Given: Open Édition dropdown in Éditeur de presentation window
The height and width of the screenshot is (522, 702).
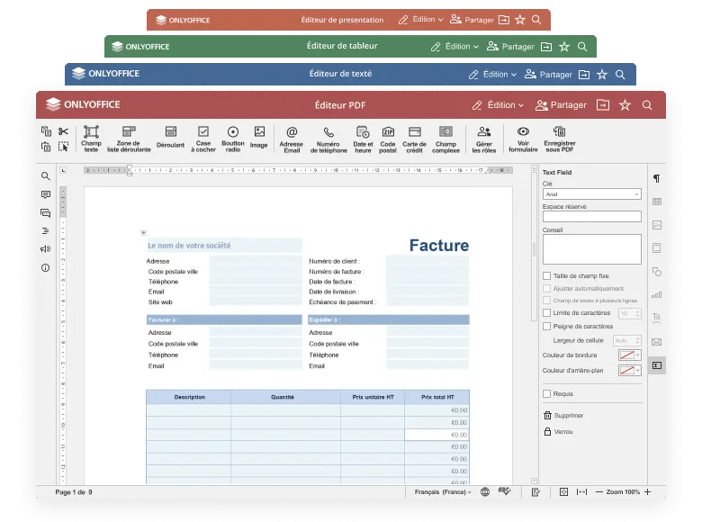Looking at the screenshot, I should pos(421,20).
